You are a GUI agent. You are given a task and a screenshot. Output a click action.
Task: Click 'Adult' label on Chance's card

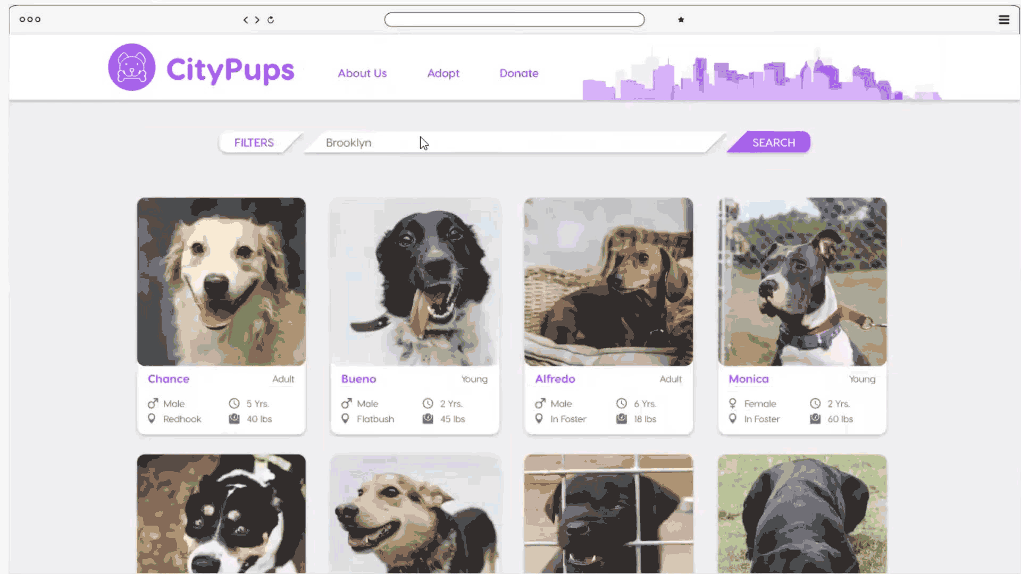pos(283,379)
